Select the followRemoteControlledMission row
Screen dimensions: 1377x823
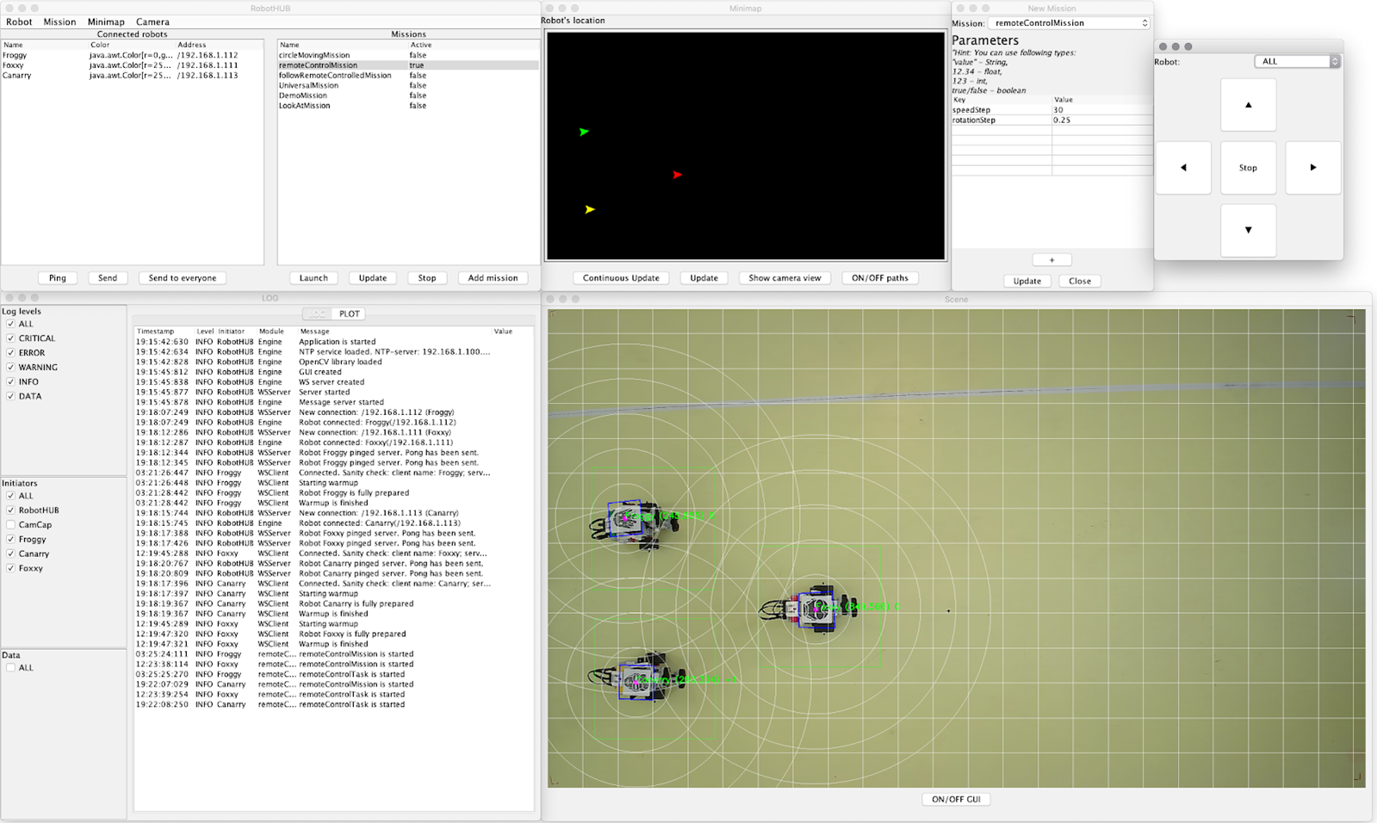(335, 76)
